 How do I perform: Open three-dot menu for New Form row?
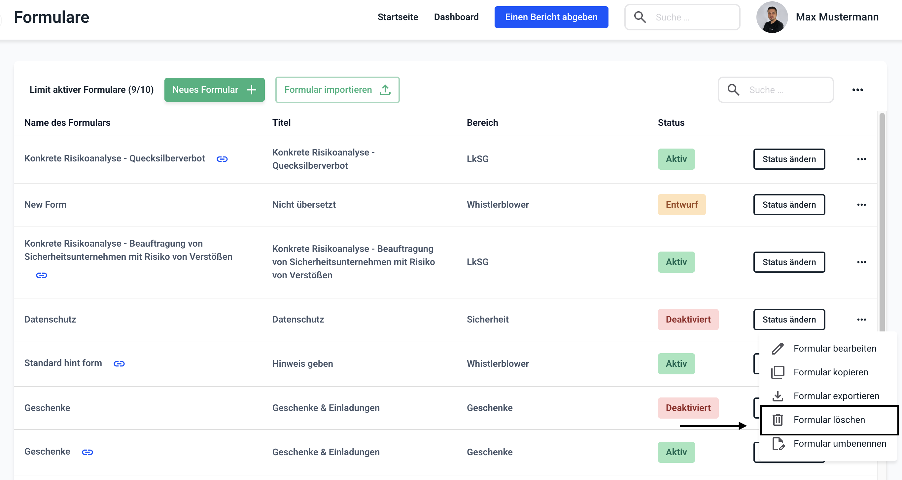(861, 204)
